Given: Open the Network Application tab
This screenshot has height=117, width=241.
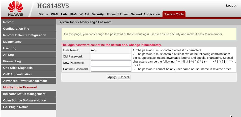Looking at the screenshot, I should (145, 14).
